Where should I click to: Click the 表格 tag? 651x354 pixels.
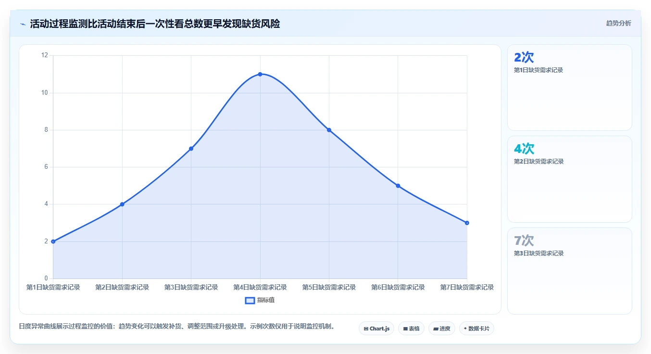tap(411, 329)
